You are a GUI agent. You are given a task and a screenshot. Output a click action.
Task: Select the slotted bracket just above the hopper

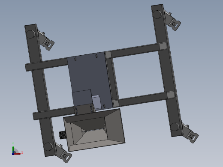click(x=84, y=110)
